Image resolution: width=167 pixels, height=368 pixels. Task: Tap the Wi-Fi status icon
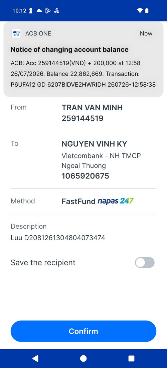tap(140, 11)
